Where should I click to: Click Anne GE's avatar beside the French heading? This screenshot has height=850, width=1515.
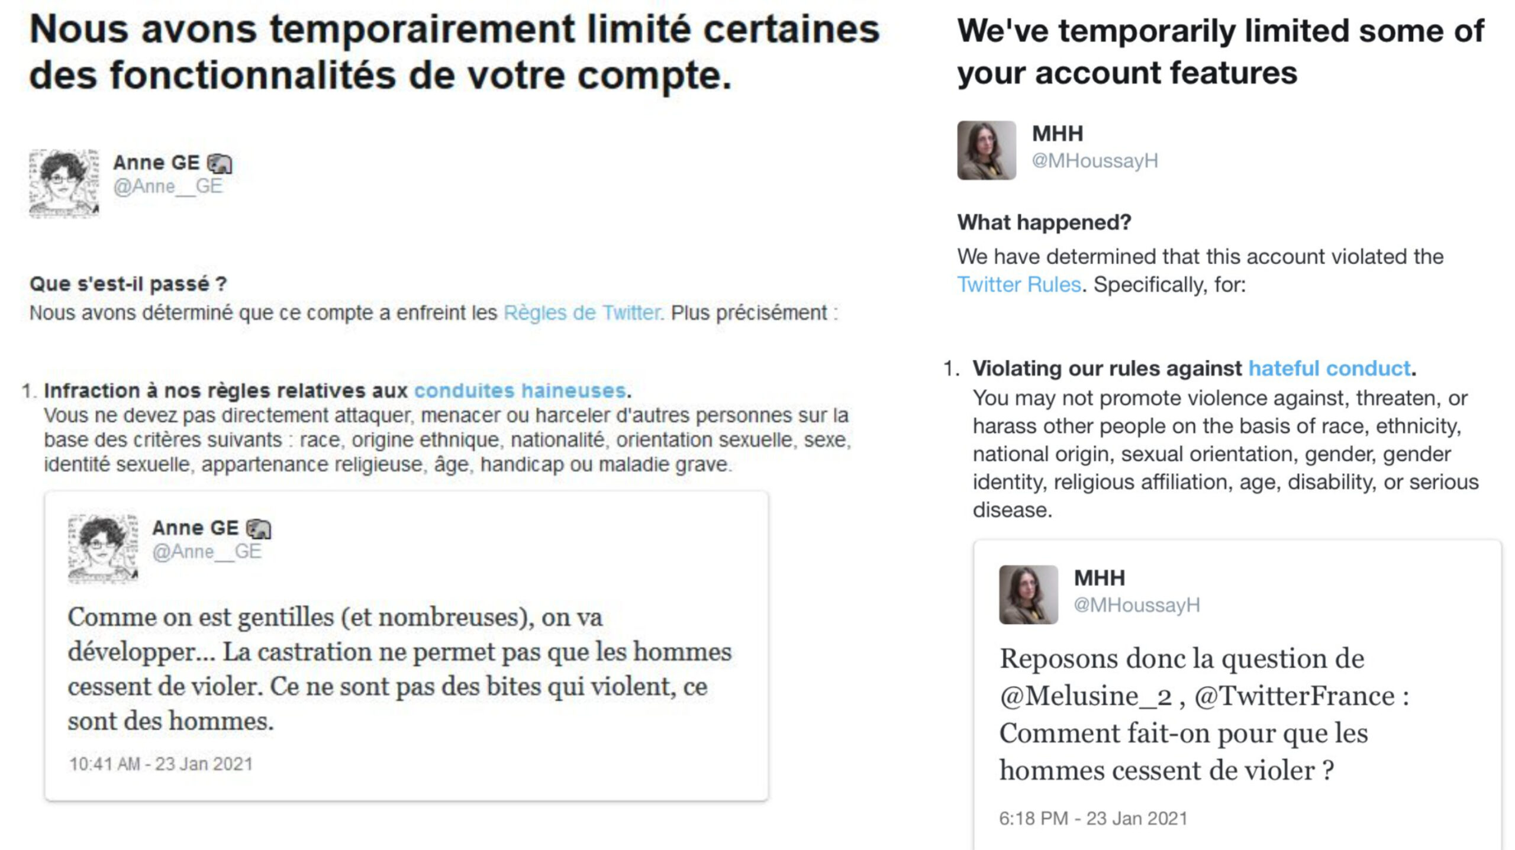click(x=64, y=183)
